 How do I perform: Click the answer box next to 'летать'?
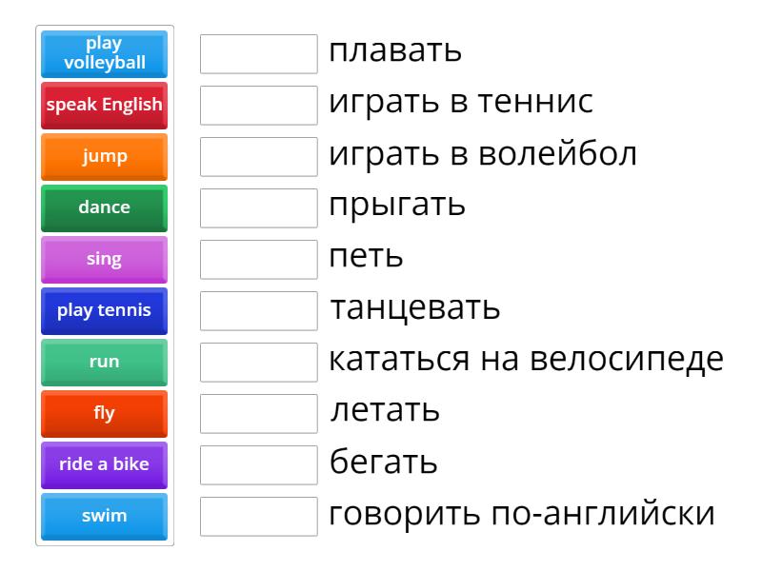tap(259, 413)
